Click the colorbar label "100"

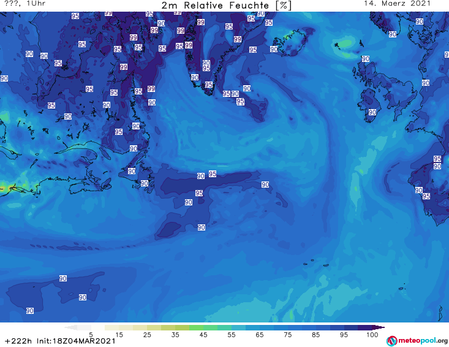(372, 335)
